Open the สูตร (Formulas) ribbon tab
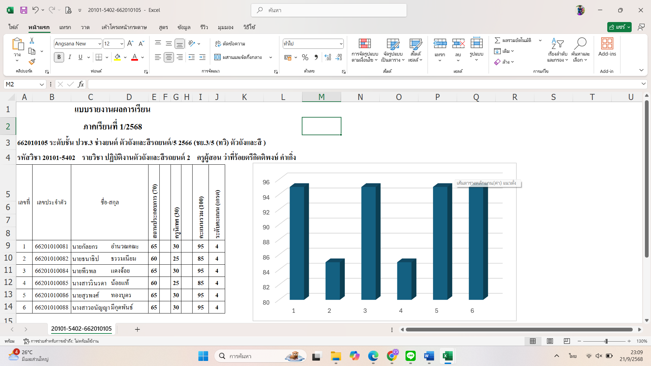The height and width of the screenshot is (366, 651). (163, 27)
